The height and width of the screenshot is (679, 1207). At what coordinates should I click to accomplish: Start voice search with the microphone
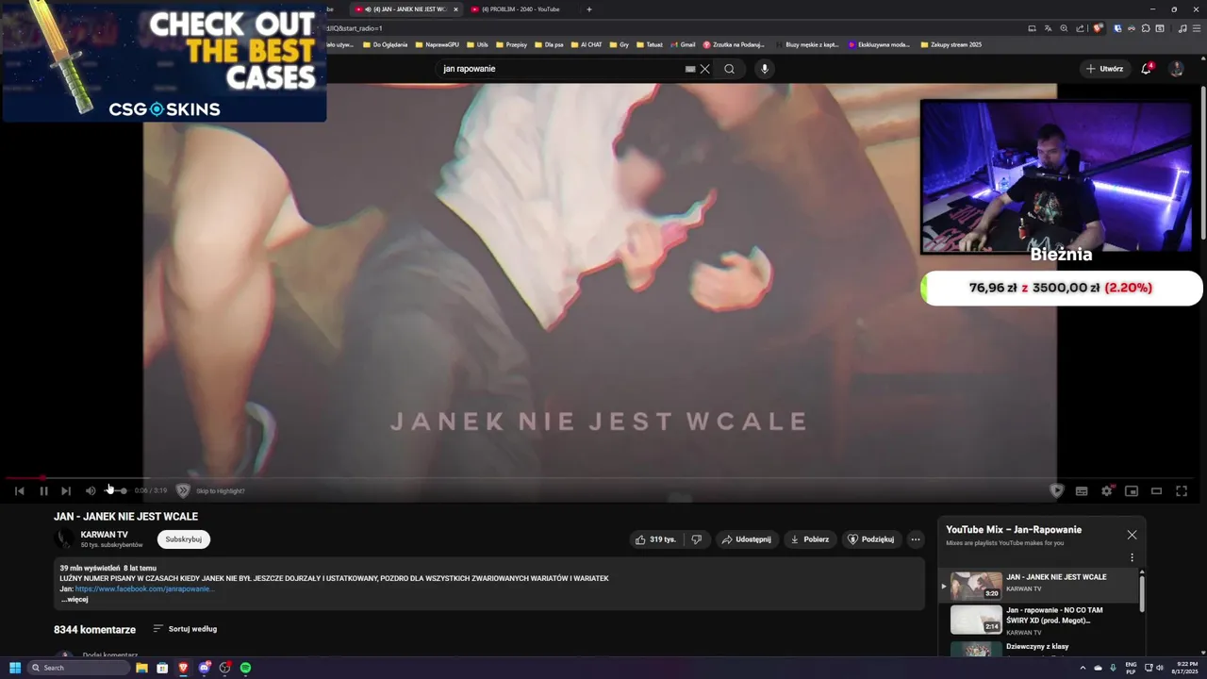point(765,69)
